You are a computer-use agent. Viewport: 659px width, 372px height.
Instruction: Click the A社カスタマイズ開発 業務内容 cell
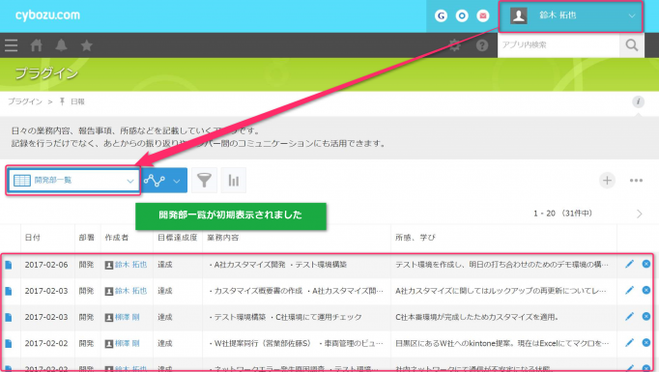[297, 265]
